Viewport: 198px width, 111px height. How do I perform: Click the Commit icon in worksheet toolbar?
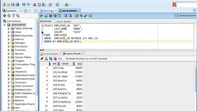[x=66, y=16]
